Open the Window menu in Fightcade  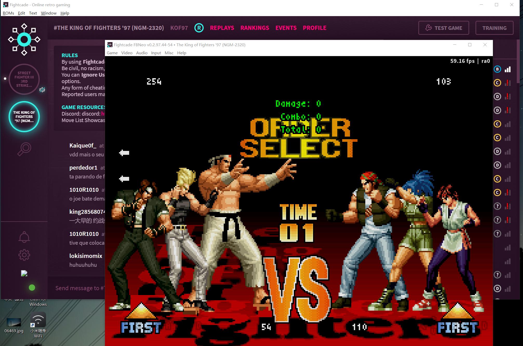[x=49, y=13]
